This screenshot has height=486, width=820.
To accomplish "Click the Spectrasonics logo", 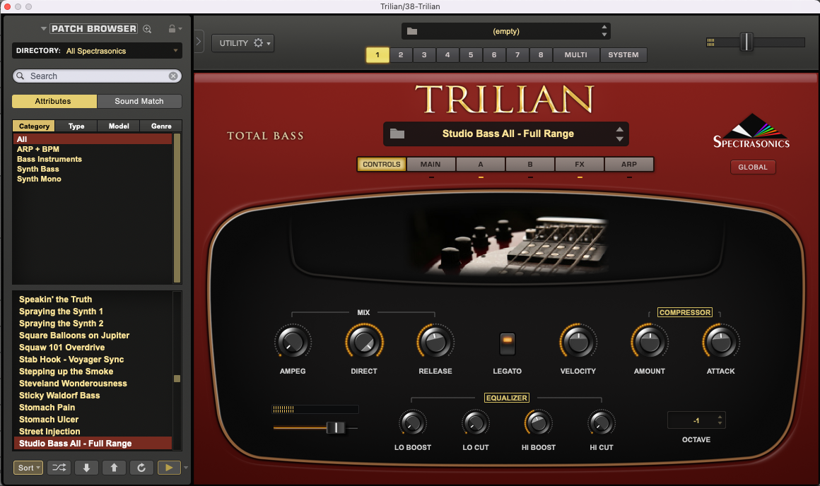I will tap(751, 131).
